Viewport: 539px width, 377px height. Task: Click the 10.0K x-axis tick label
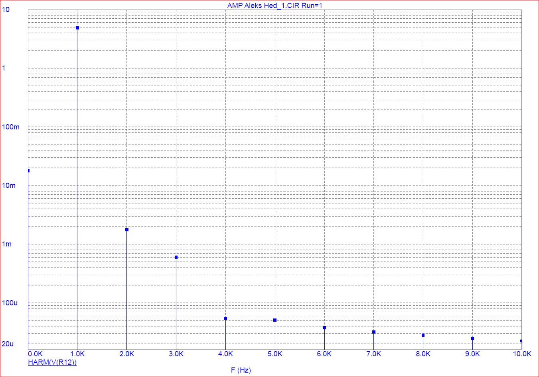click(x=522, y=354)
